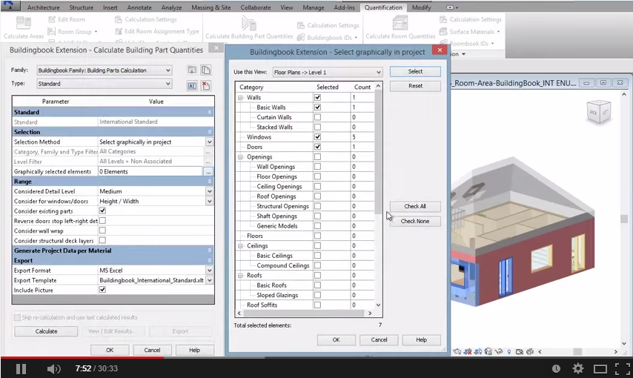Screen dimensions: 633x378
Task: Check the Curtain Walls checkbox
Action: pyautogui.click(x=318, y=117)
